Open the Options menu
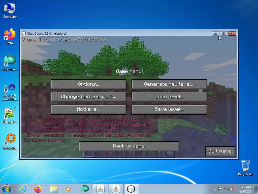Viewport: 258px width, 194px height. pyautogui.click(x=88, y=84)
